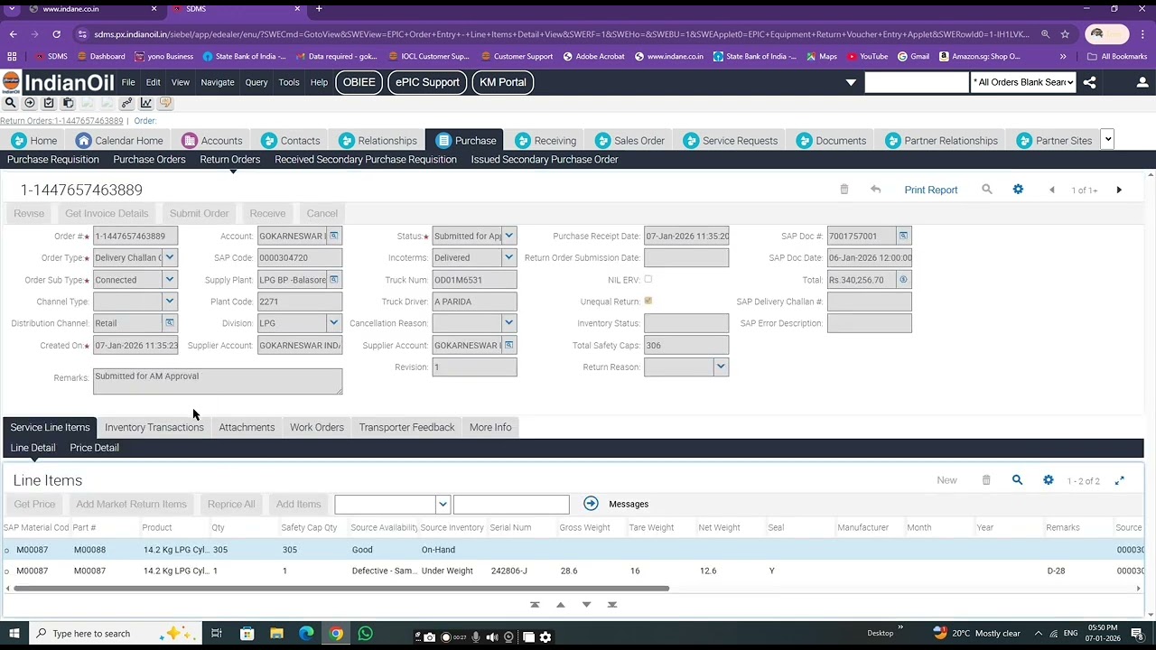This screenshot has width=1156, height=650.
Task: Open the All Orders Blank Search dropdown
Action: (x=1022, y=82)
